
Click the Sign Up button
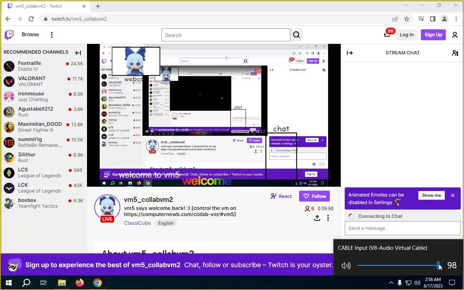point(433,35)
